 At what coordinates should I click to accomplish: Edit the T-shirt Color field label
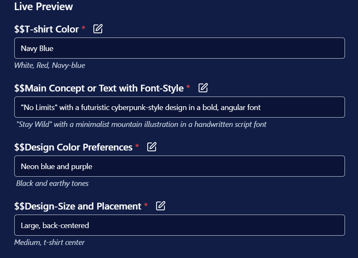coord(98,29)
